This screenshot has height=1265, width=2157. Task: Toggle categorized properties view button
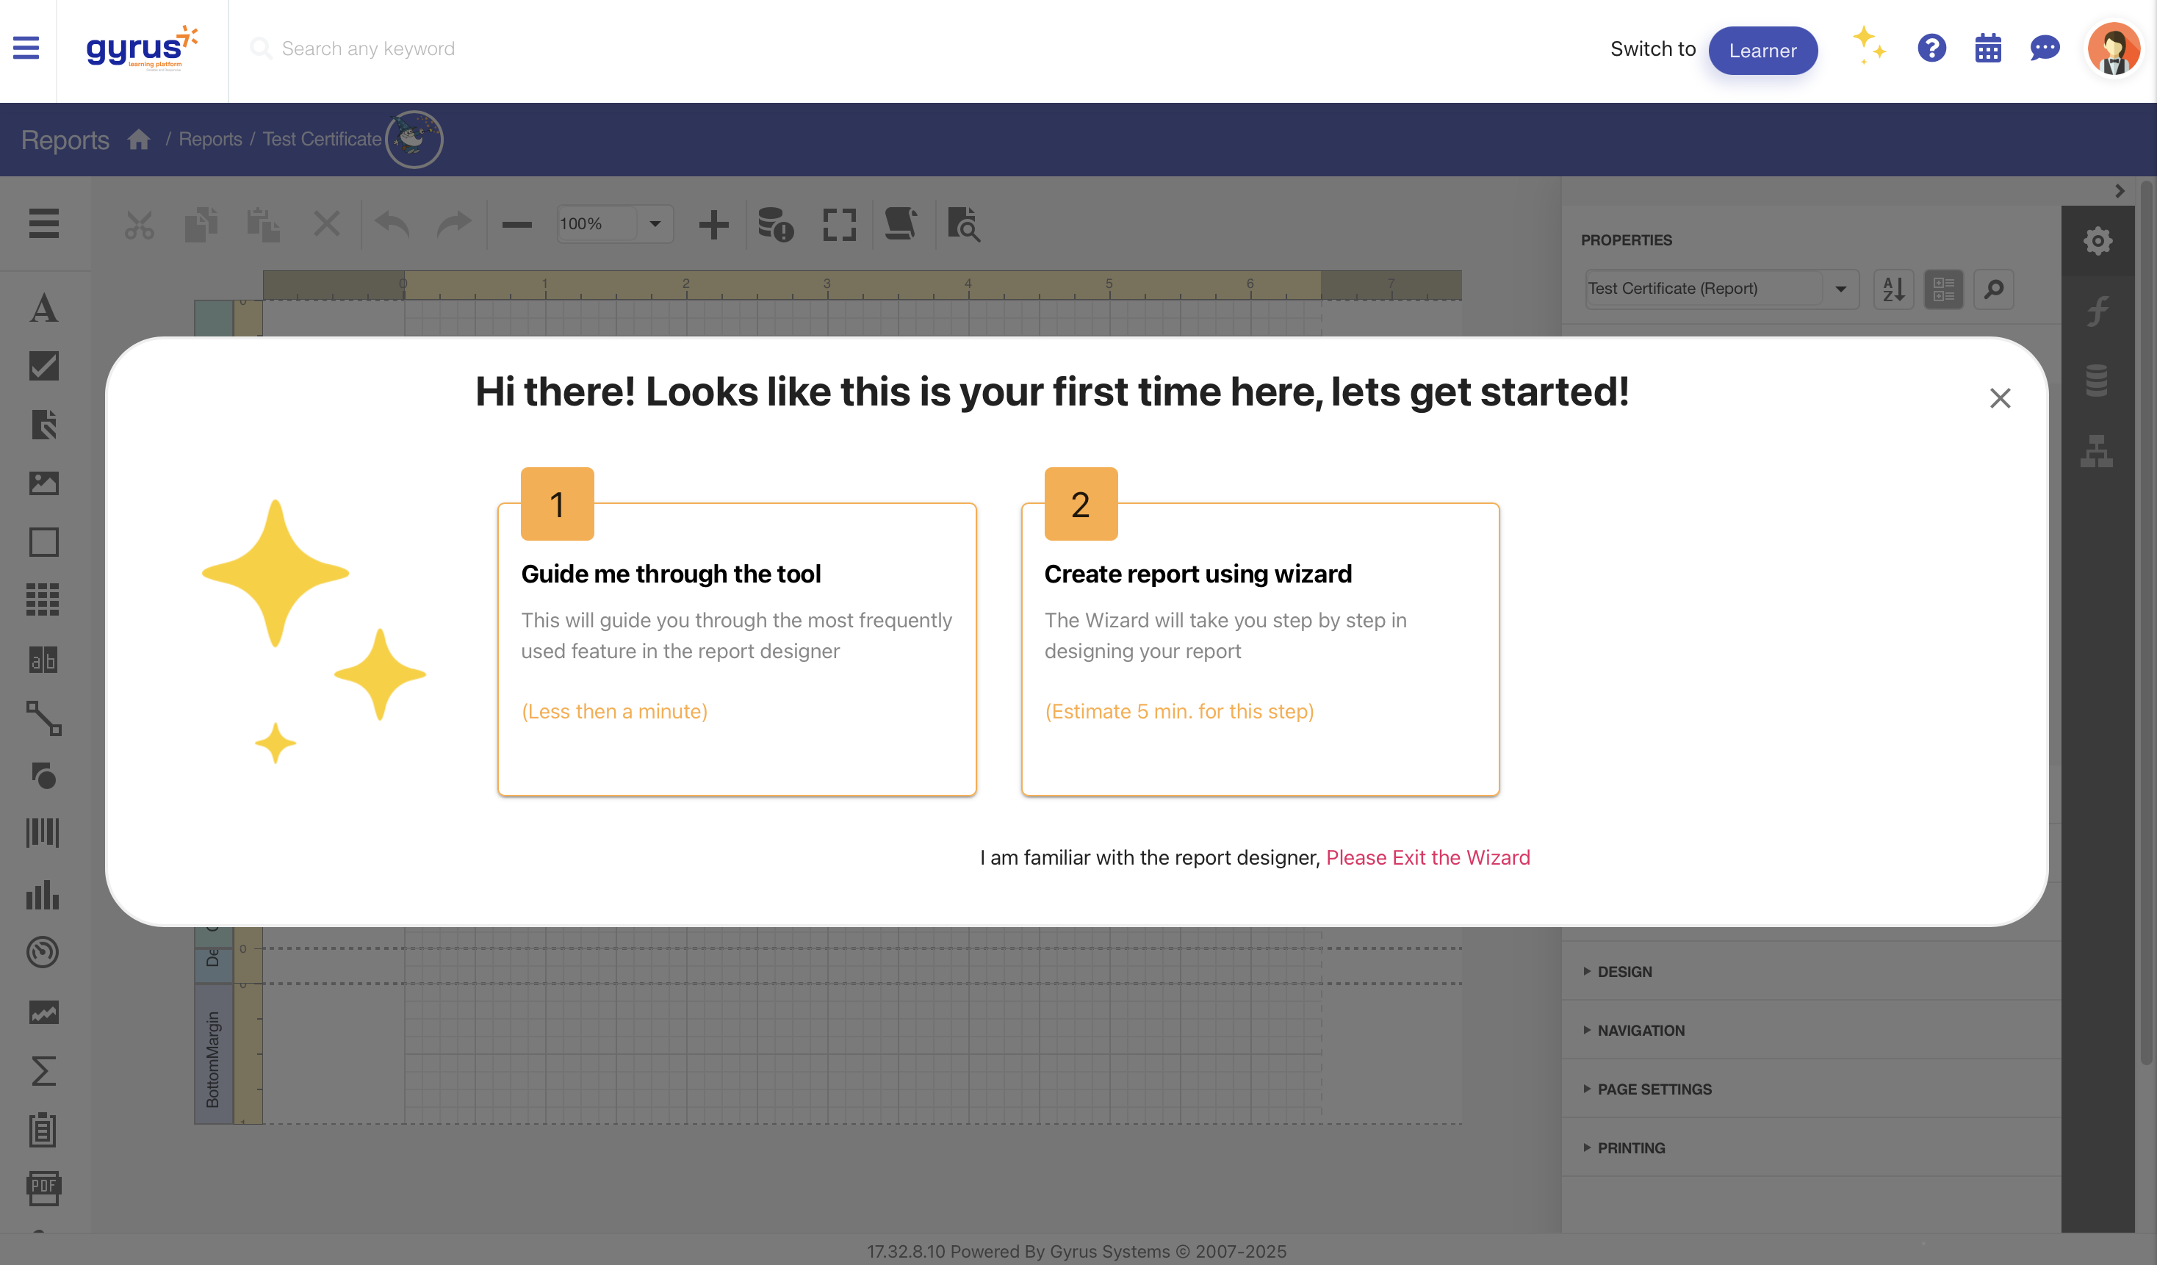coord(1943,289)
